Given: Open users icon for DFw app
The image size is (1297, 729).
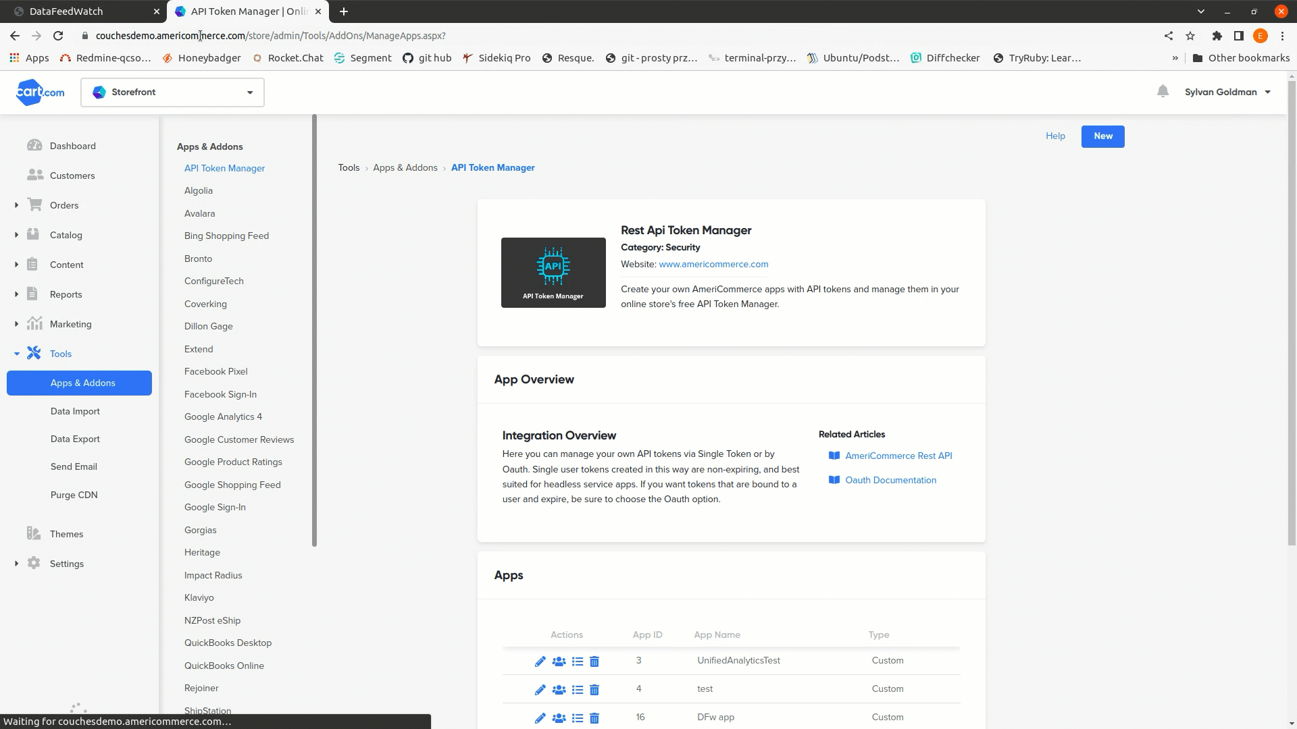Looking at the screenshot, I should click(x=559, y=718).
